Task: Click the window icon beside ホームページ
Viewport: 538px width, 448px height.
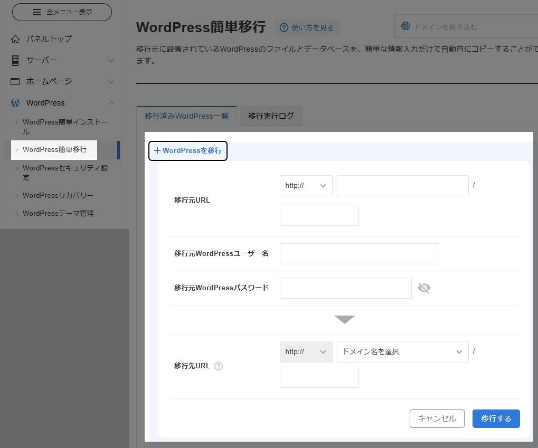Action: click(x=15, y=82)
